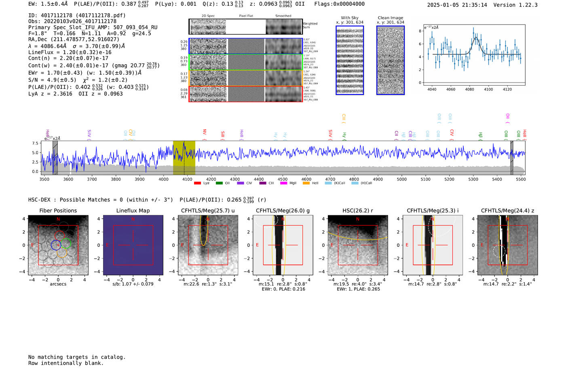Click the red NV line marker
This screenshot has width=566, height=385.
pyautogui.click(x=205, y=134)
